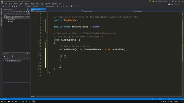Open the Windows Start menu
Viewport: 184px width, 103px height.
tap(2, 102)
